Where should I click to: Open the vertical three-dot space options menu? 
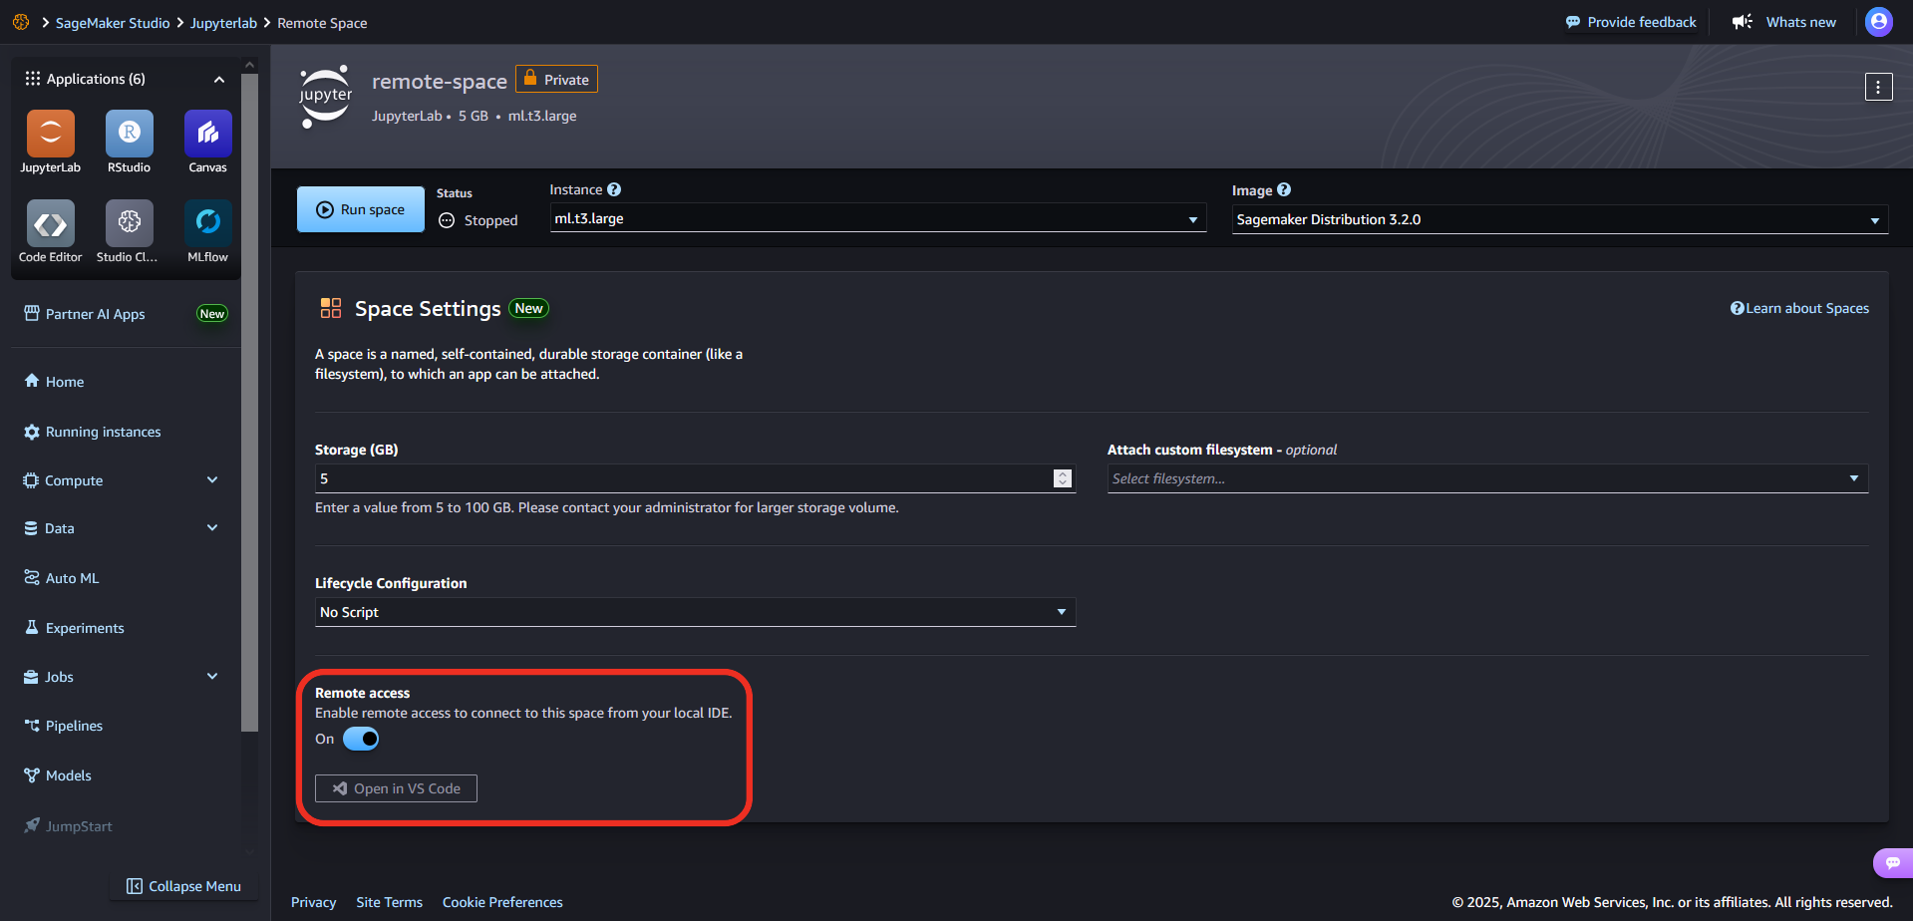(x=1879, y=87)
